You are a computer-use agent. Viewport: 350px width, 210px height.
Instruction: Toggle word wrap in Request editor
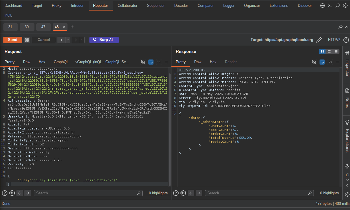click(151, 62)
